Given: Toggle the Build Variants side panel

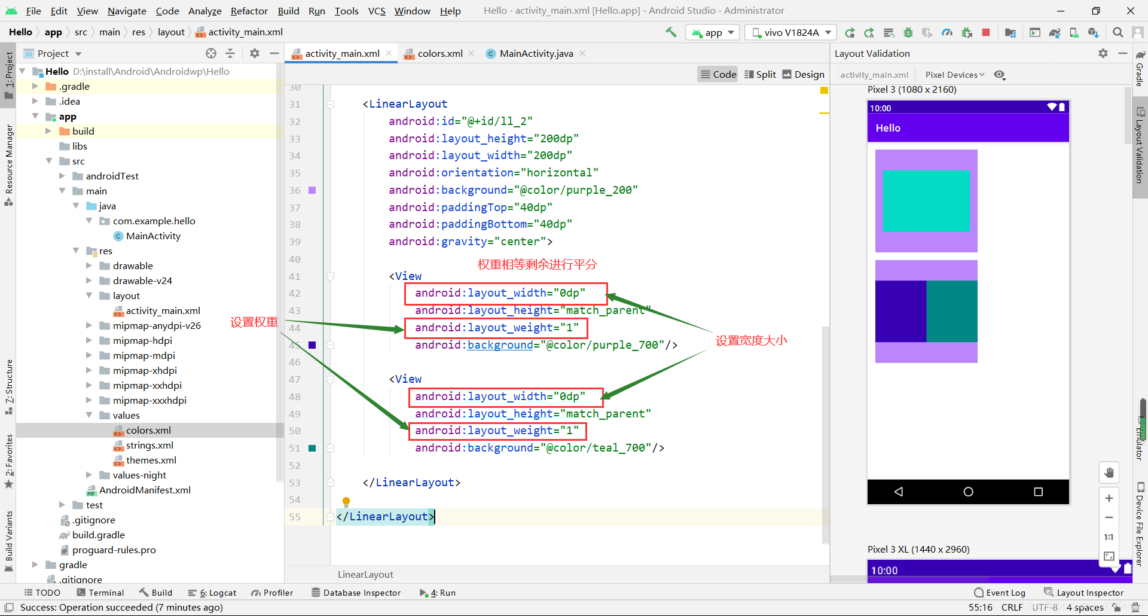Looking at the screenshot, I should tap(8, 541).
